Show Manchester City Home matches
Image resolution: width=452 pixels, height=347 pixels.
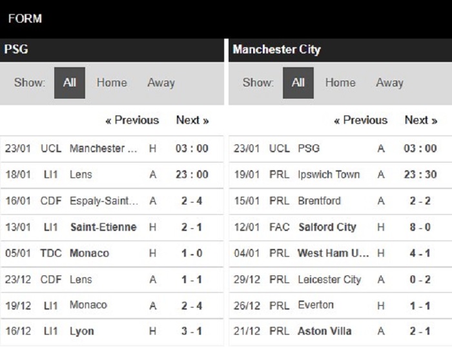340,83
